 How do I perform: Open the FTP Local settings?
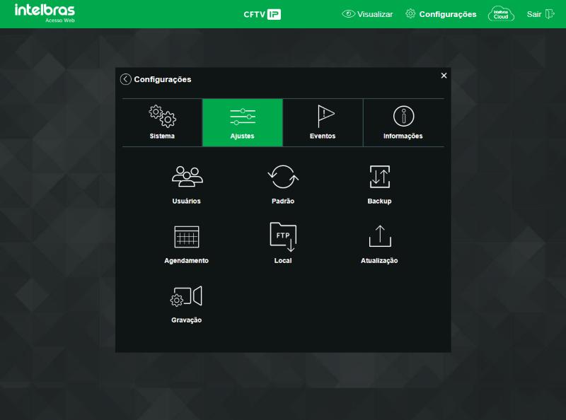[283, 243]
